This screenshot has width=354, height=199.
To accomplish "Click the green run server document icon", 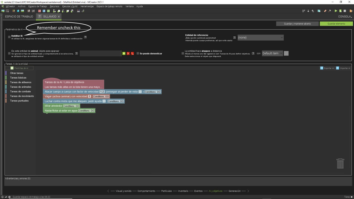I will (x=340, y=11).
